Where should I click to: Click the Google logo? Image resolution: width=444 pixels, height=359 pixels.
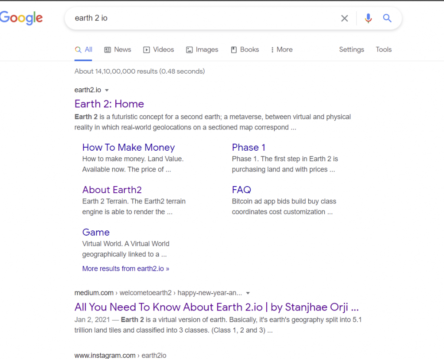click(x=21, y=18)
